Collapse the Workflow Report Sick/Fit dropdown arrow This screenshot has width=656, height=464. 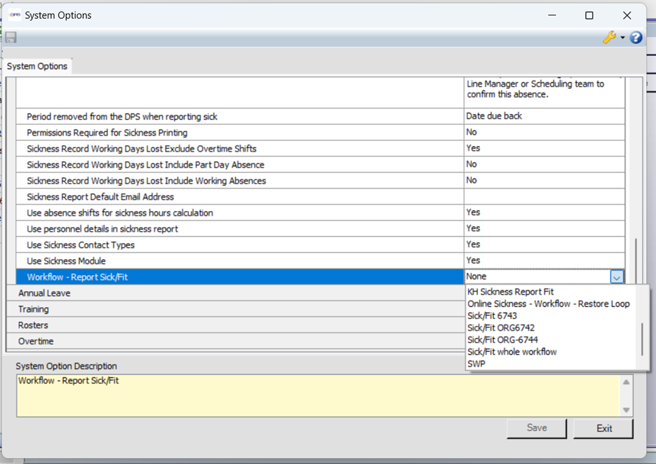click(x=616, y=277)
